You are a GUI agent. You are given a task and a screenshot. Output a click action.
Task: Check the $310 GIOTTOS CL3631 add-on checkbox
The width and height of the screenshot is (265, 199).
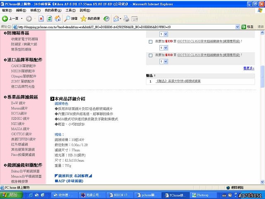tap(150, 55)
